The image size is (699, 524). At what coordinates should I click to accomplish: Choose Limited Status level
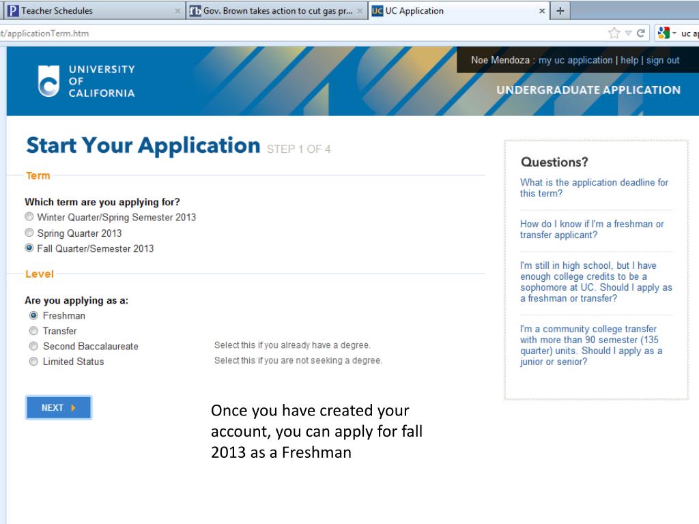point(33,362)
